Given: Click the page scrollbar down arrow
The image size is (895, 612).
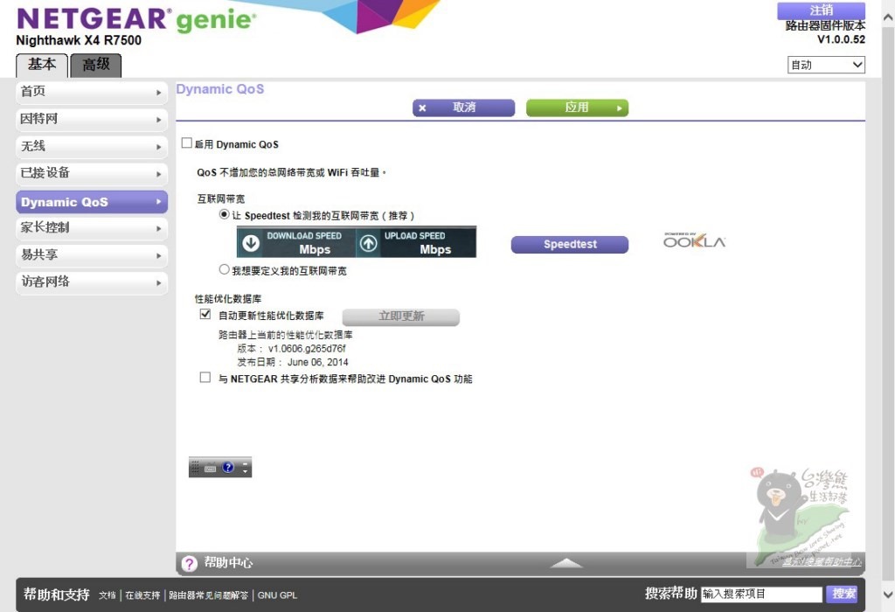Looking at the screenshot, I should [x=888, y=595].
